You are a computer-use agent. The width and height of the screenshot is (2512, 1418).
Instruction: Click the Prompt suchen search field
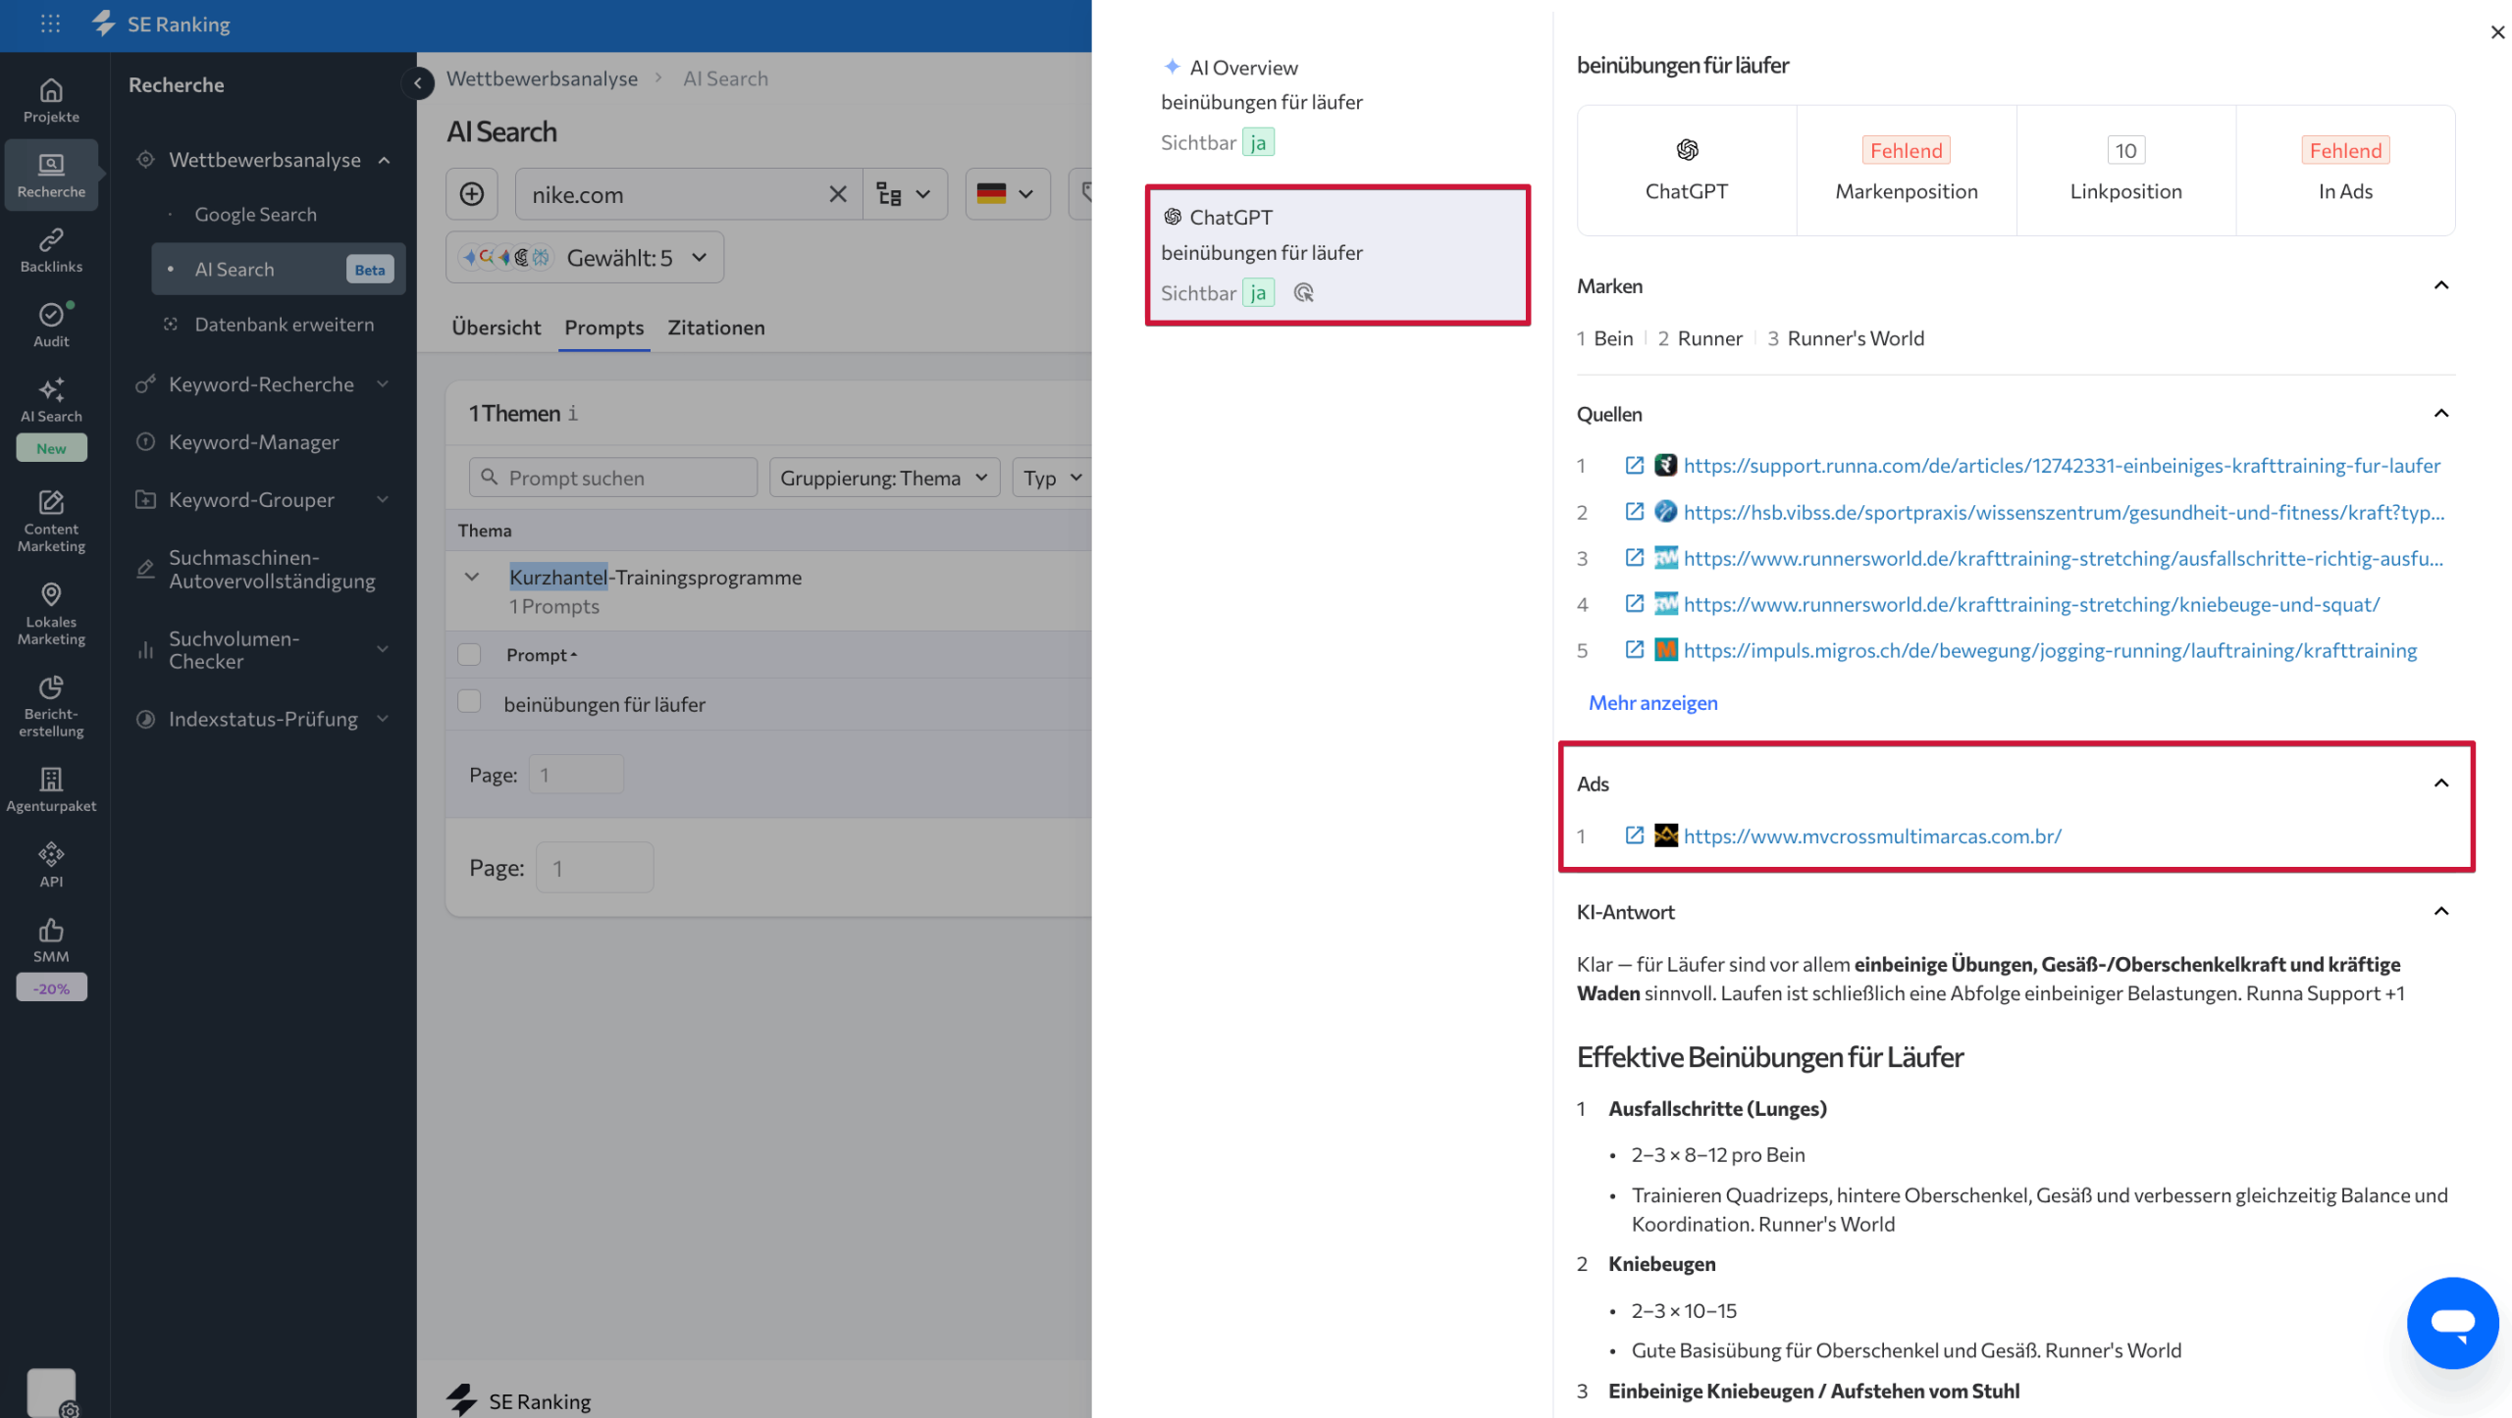(613, 478)
